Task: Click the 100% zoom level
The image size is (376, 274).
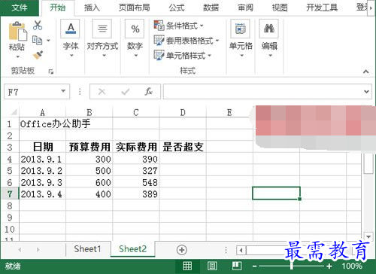Action: pos(352,266)
